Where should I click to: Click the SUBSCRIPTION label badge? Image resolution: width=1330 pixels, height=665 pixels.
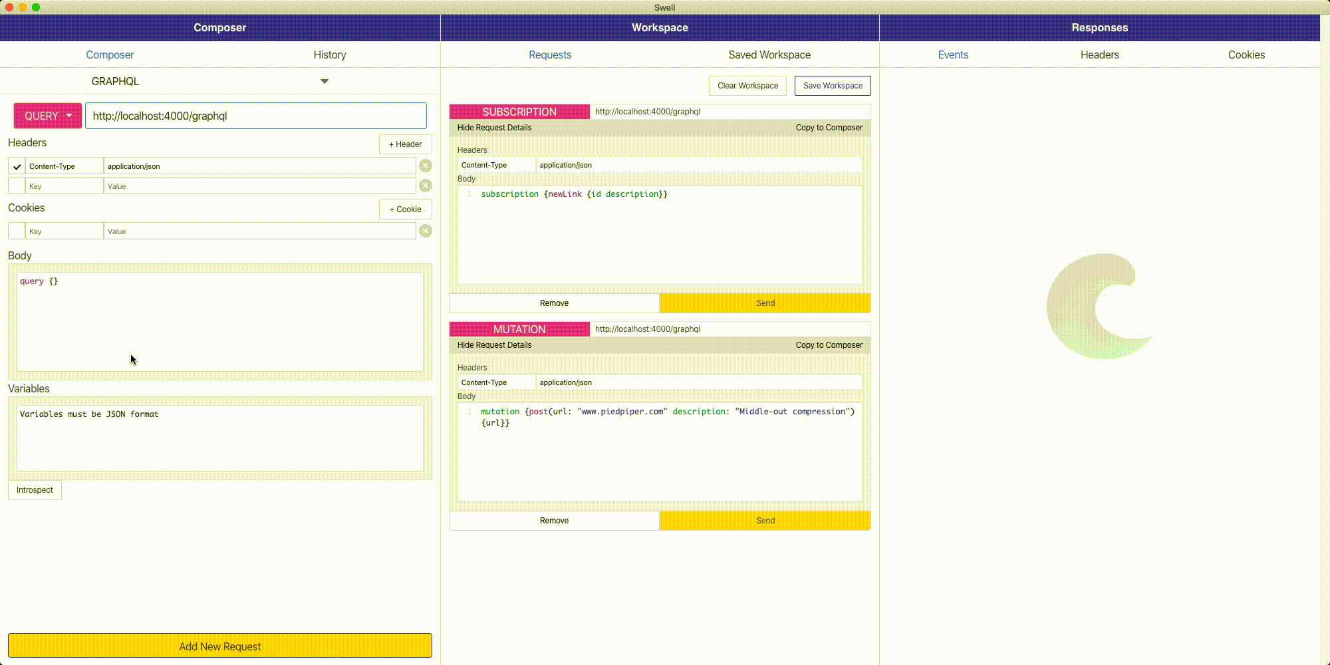point(519,112)
